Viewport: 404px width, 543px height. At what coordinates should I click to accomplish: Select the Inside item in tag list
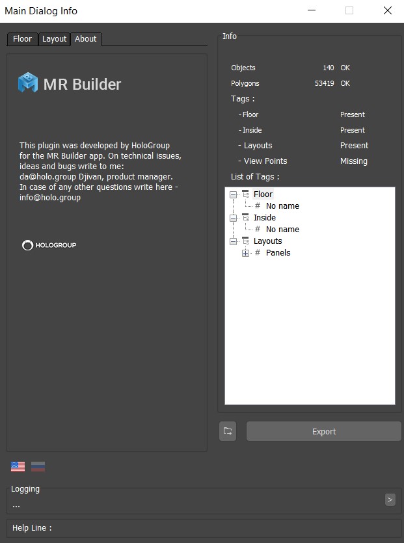click(x=265, y=217)
